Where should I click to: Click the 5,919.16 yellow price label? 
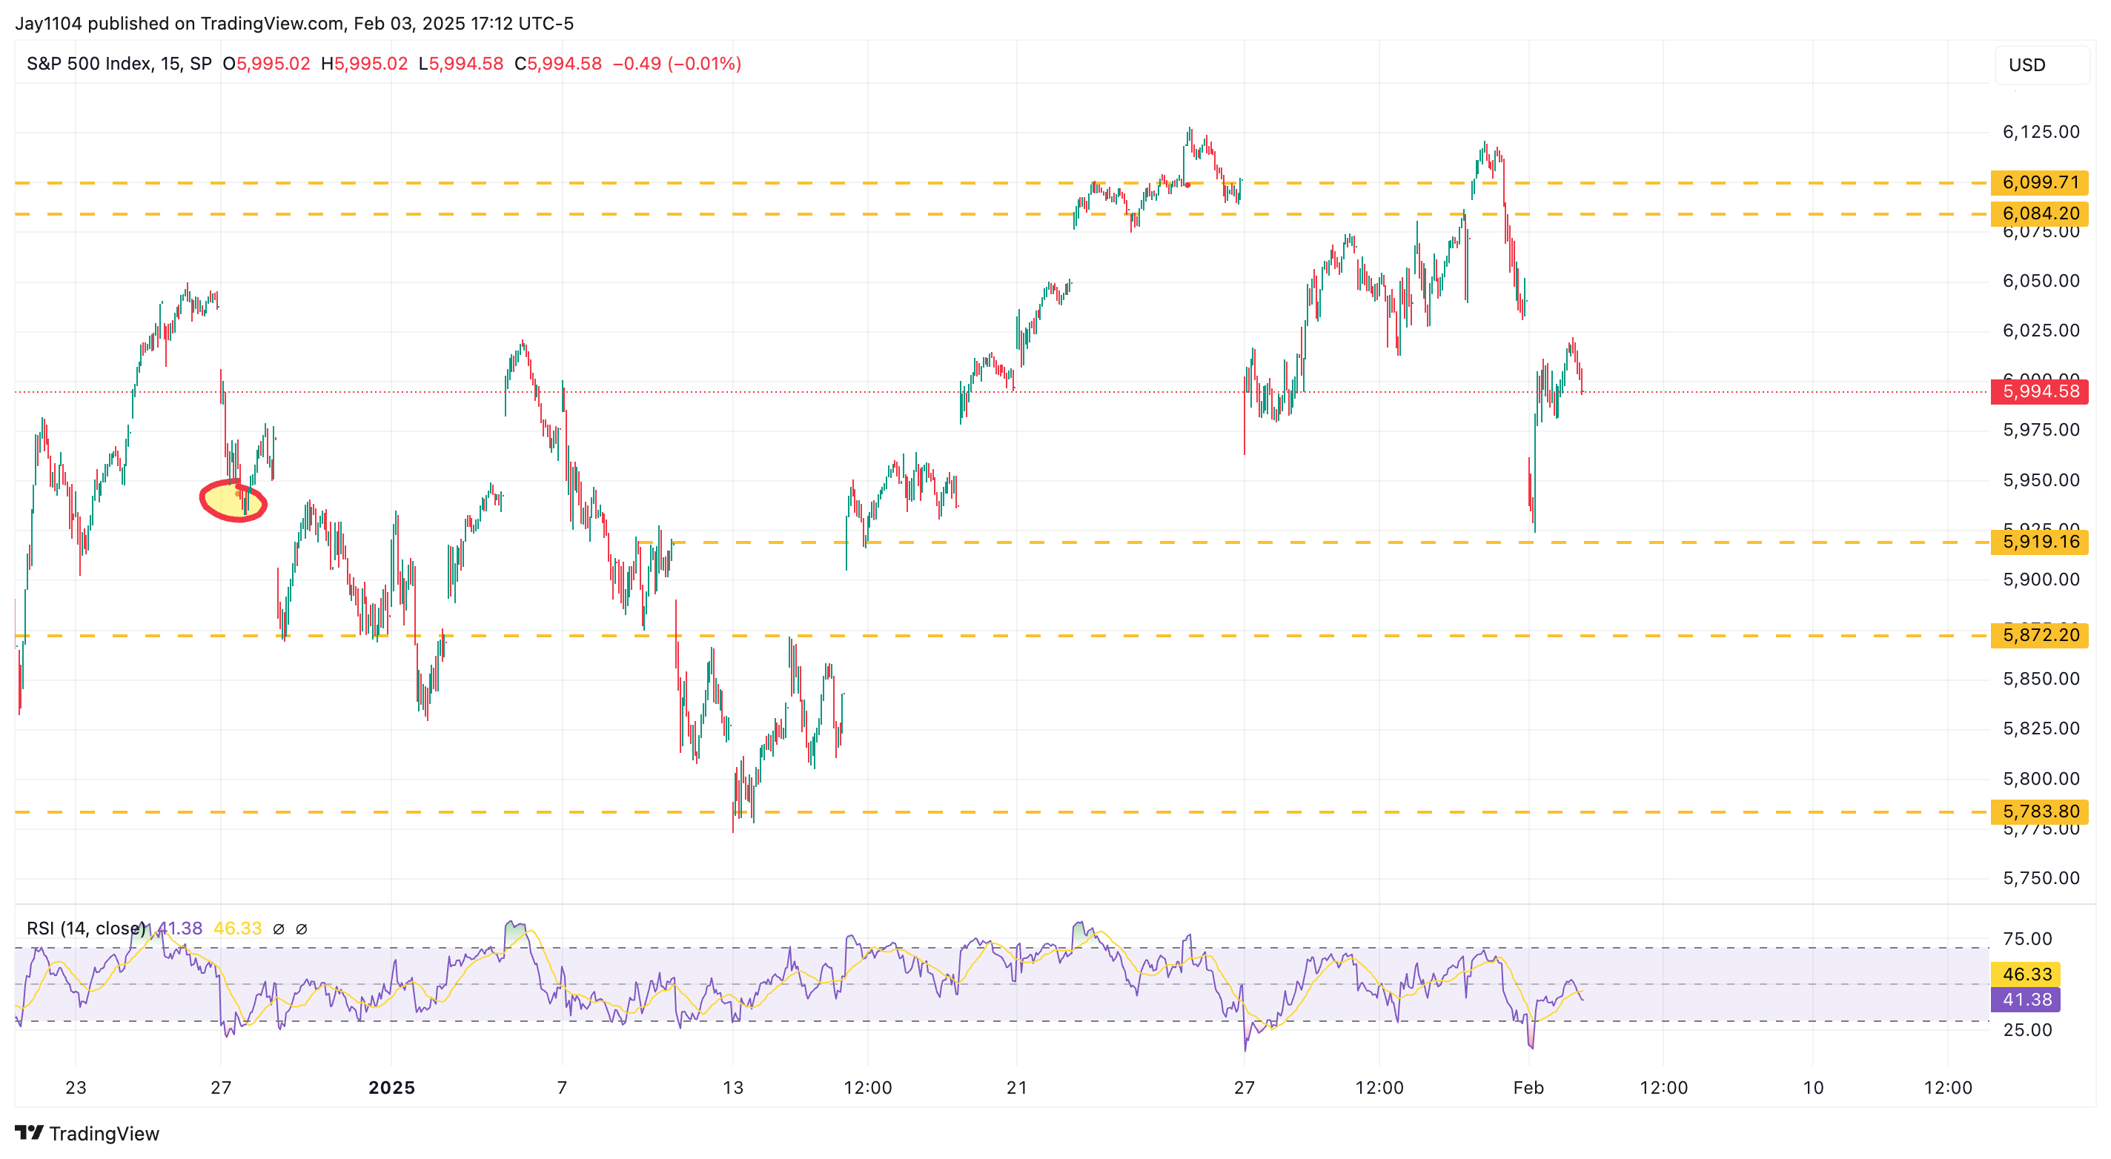pos(2040,542)
